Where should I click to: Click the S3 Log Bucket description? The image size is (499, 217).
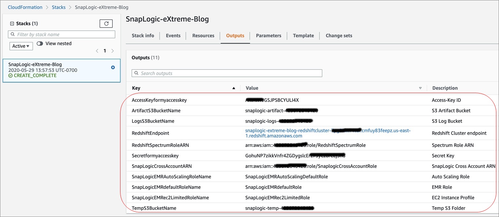click(447, 121)
